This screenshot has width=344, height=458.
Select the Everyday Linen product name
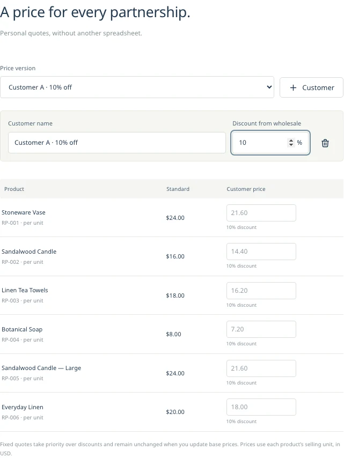click(x=22, y=407)
